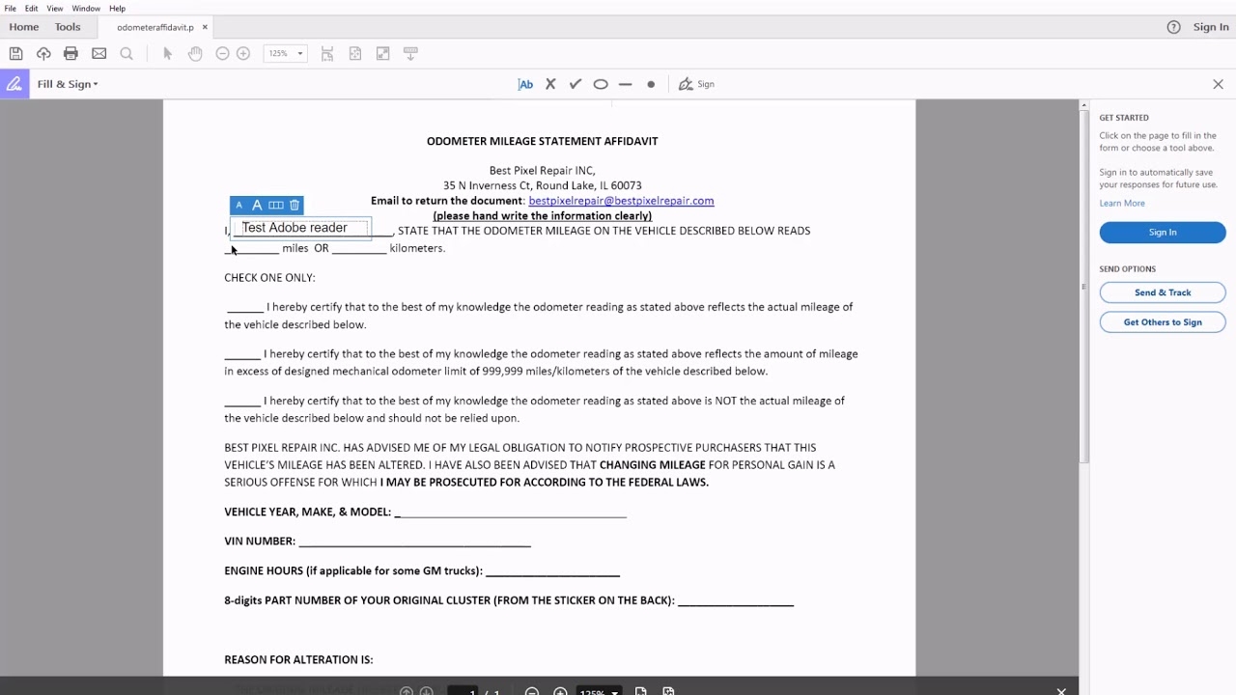Click the Learn More link
Screen dimensions: 1236x695
pos(1122,203)
